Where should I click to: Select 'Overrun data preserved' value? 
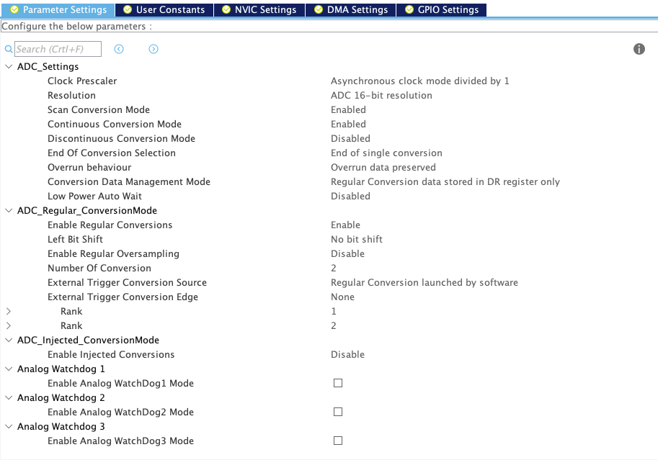pos(383,167)
